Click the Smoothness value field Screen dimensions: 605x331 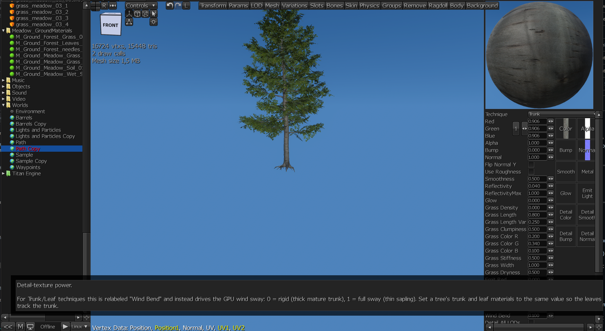click(x=537, y=179)
